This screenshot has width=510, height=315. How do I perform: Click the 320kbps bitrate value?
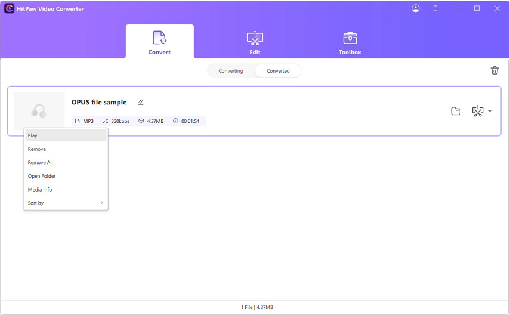pyautogui.click(x=120, y=121)
